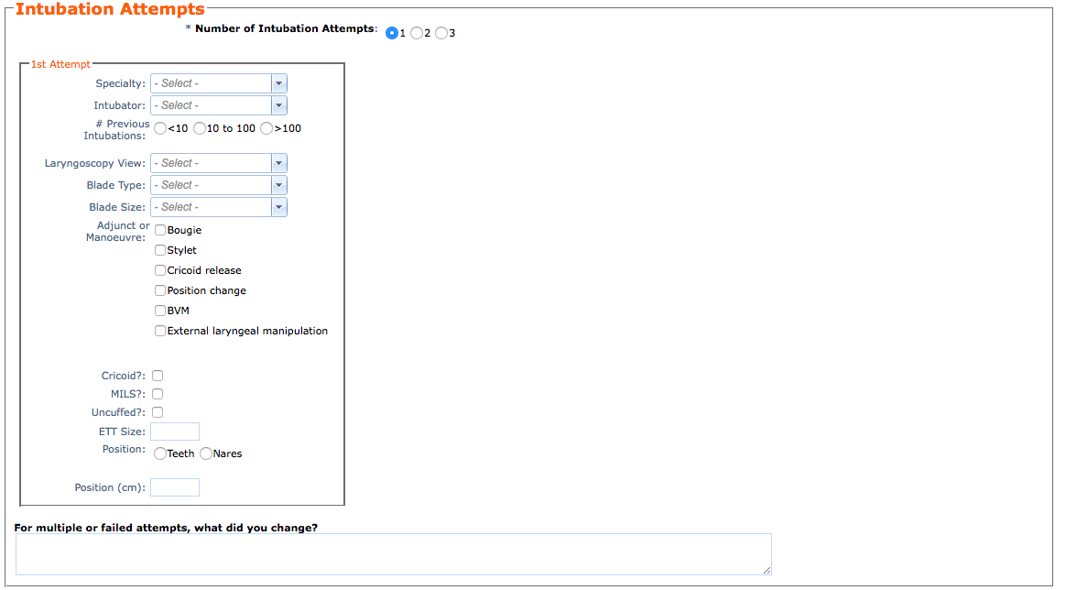Click the multiple or failed attempts textarea
The image size is (1066, 590).
[x=393, y=554]
